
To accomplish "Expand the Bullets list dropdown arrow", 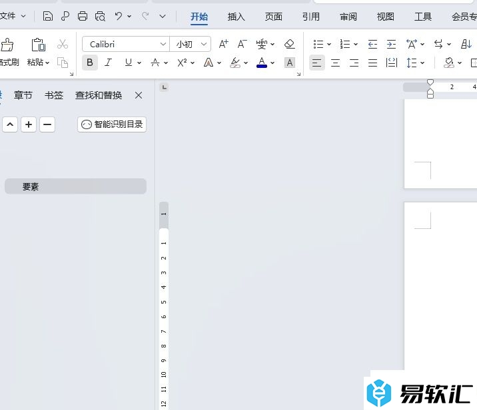I will click(x=329, y=45).
